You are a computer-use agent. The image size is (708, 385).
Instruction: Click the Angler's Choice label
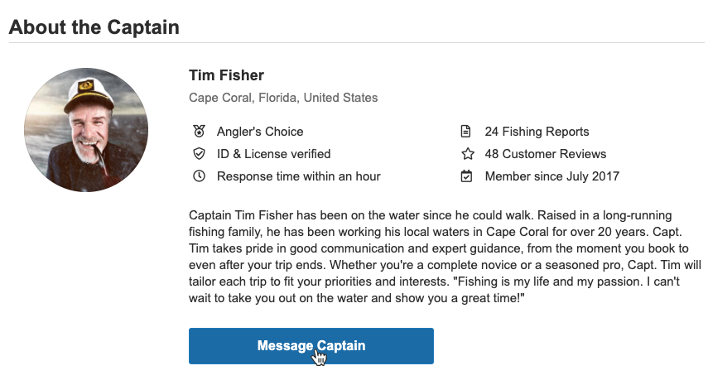tap(260, 132)
